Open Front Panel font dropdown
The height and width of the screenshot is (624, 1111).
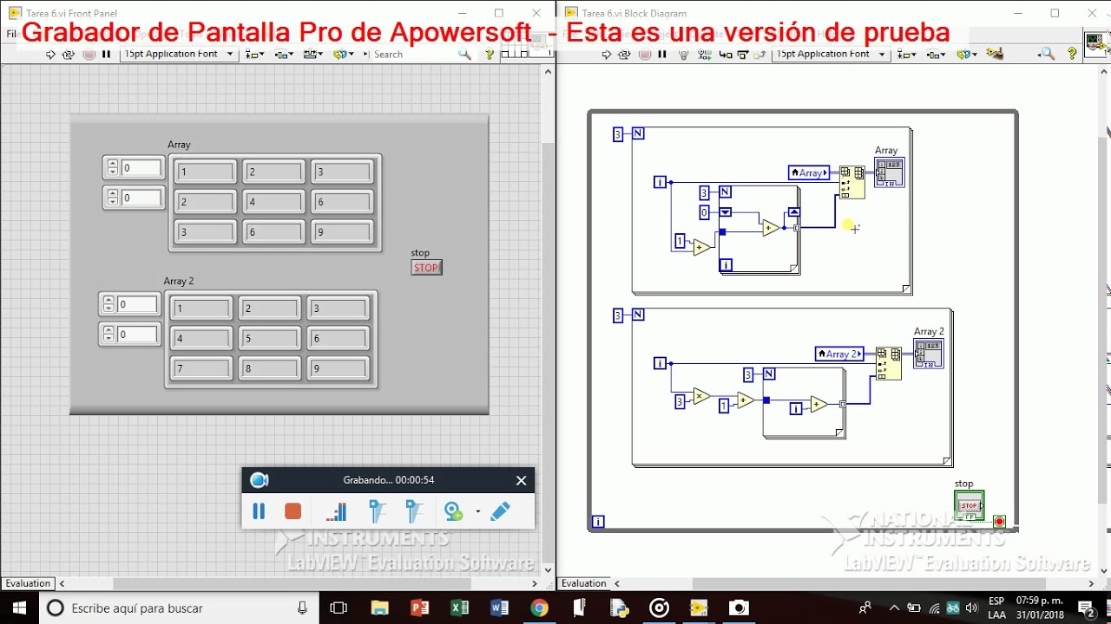[x=180, y=55]
